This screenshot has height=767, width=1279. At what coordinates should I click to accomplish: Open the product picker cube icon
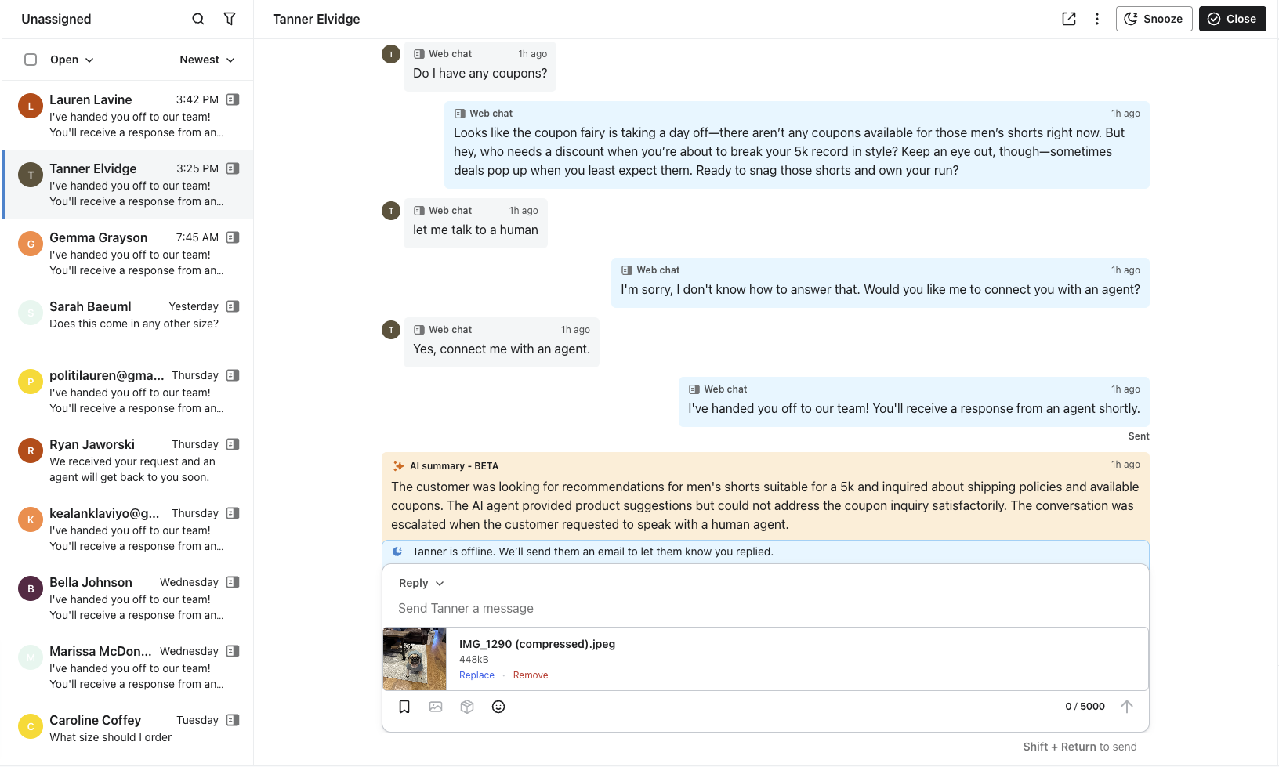click(x=467, y=707)
